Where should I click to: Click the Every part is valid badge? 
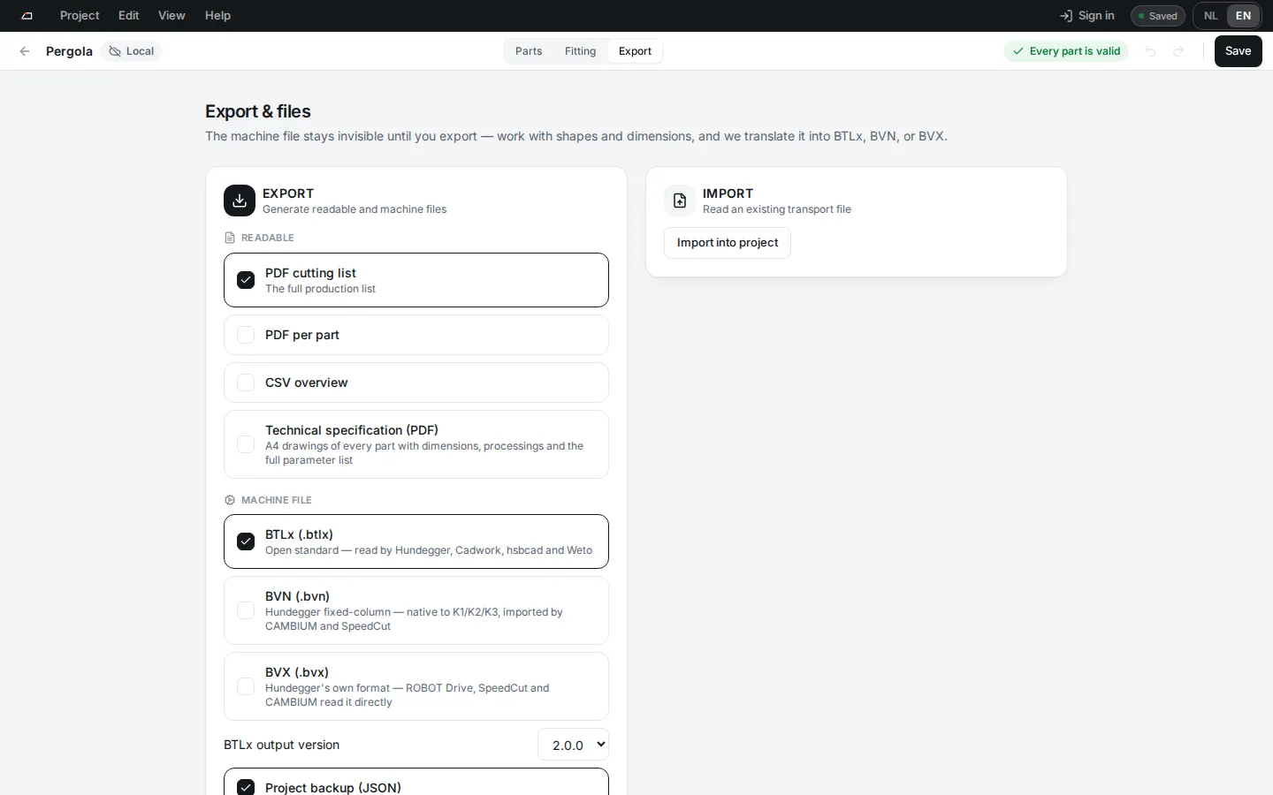point(1066,51)
